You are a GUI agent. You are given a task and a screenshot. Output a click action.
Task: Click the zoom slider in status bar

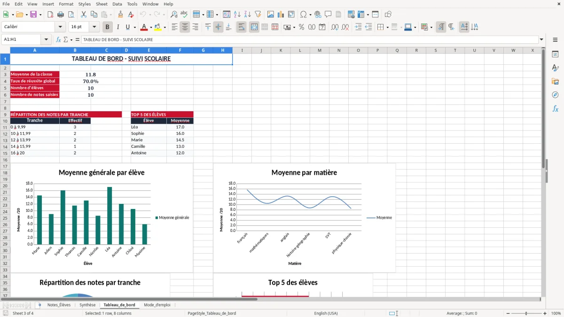click(x=526, y=313)
